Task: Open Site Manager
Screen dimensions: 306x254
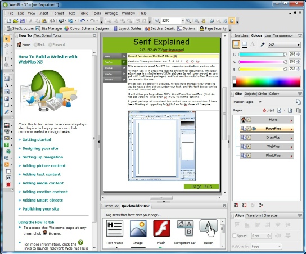Action: 49,29
